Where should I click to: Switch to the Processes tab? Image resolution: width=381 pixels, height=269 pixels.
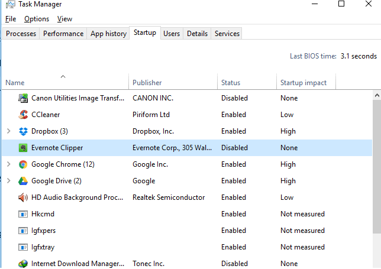[21, 34]
